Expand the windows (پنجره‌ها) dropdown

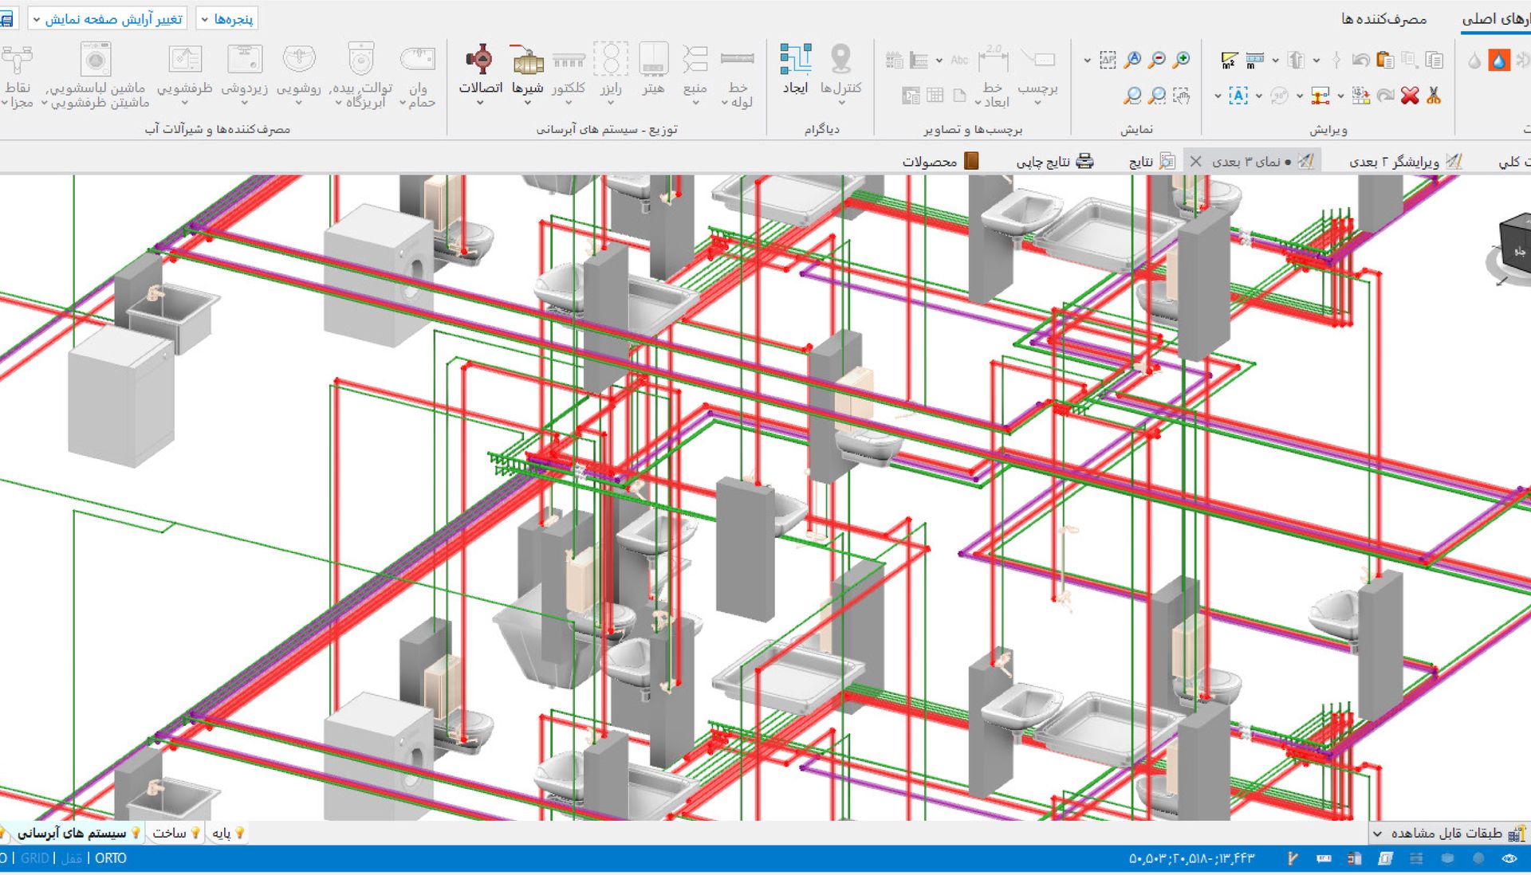point(226,18)
